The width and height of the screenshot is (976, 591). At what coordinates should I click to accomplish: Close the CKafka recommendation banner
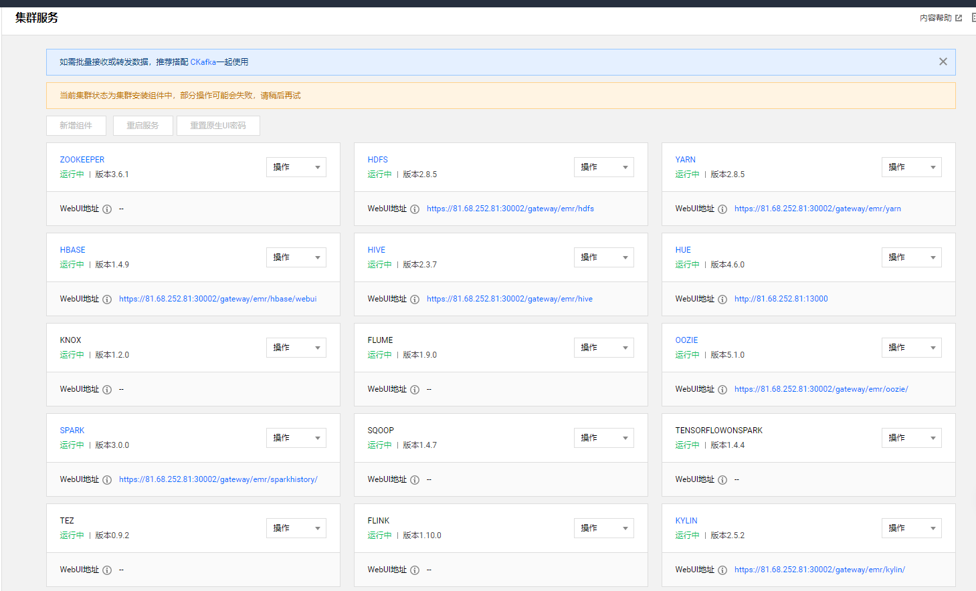click(943, 62)
